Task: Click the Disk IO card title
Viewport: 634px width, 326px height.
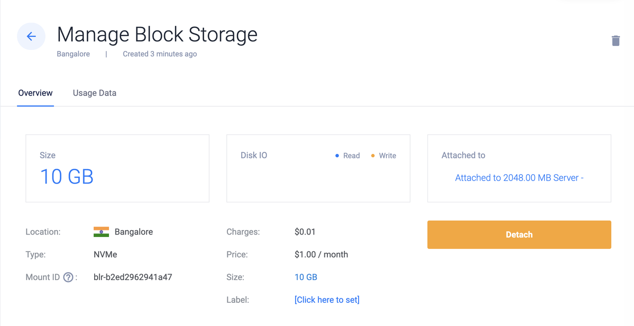Action: click(254, 155)
